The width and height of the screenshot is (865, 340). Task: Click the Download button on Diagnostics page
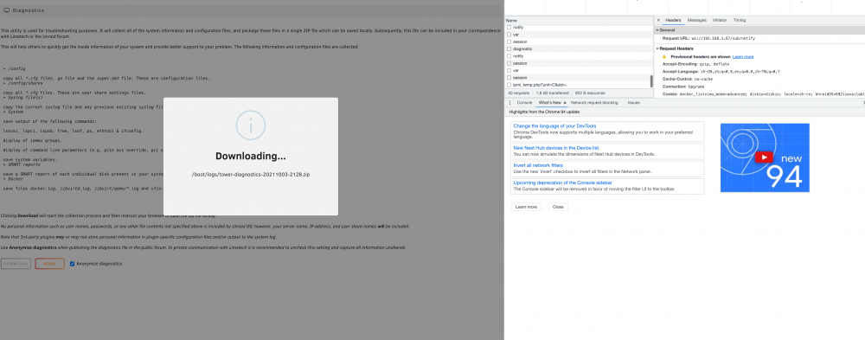click(16, 264)
